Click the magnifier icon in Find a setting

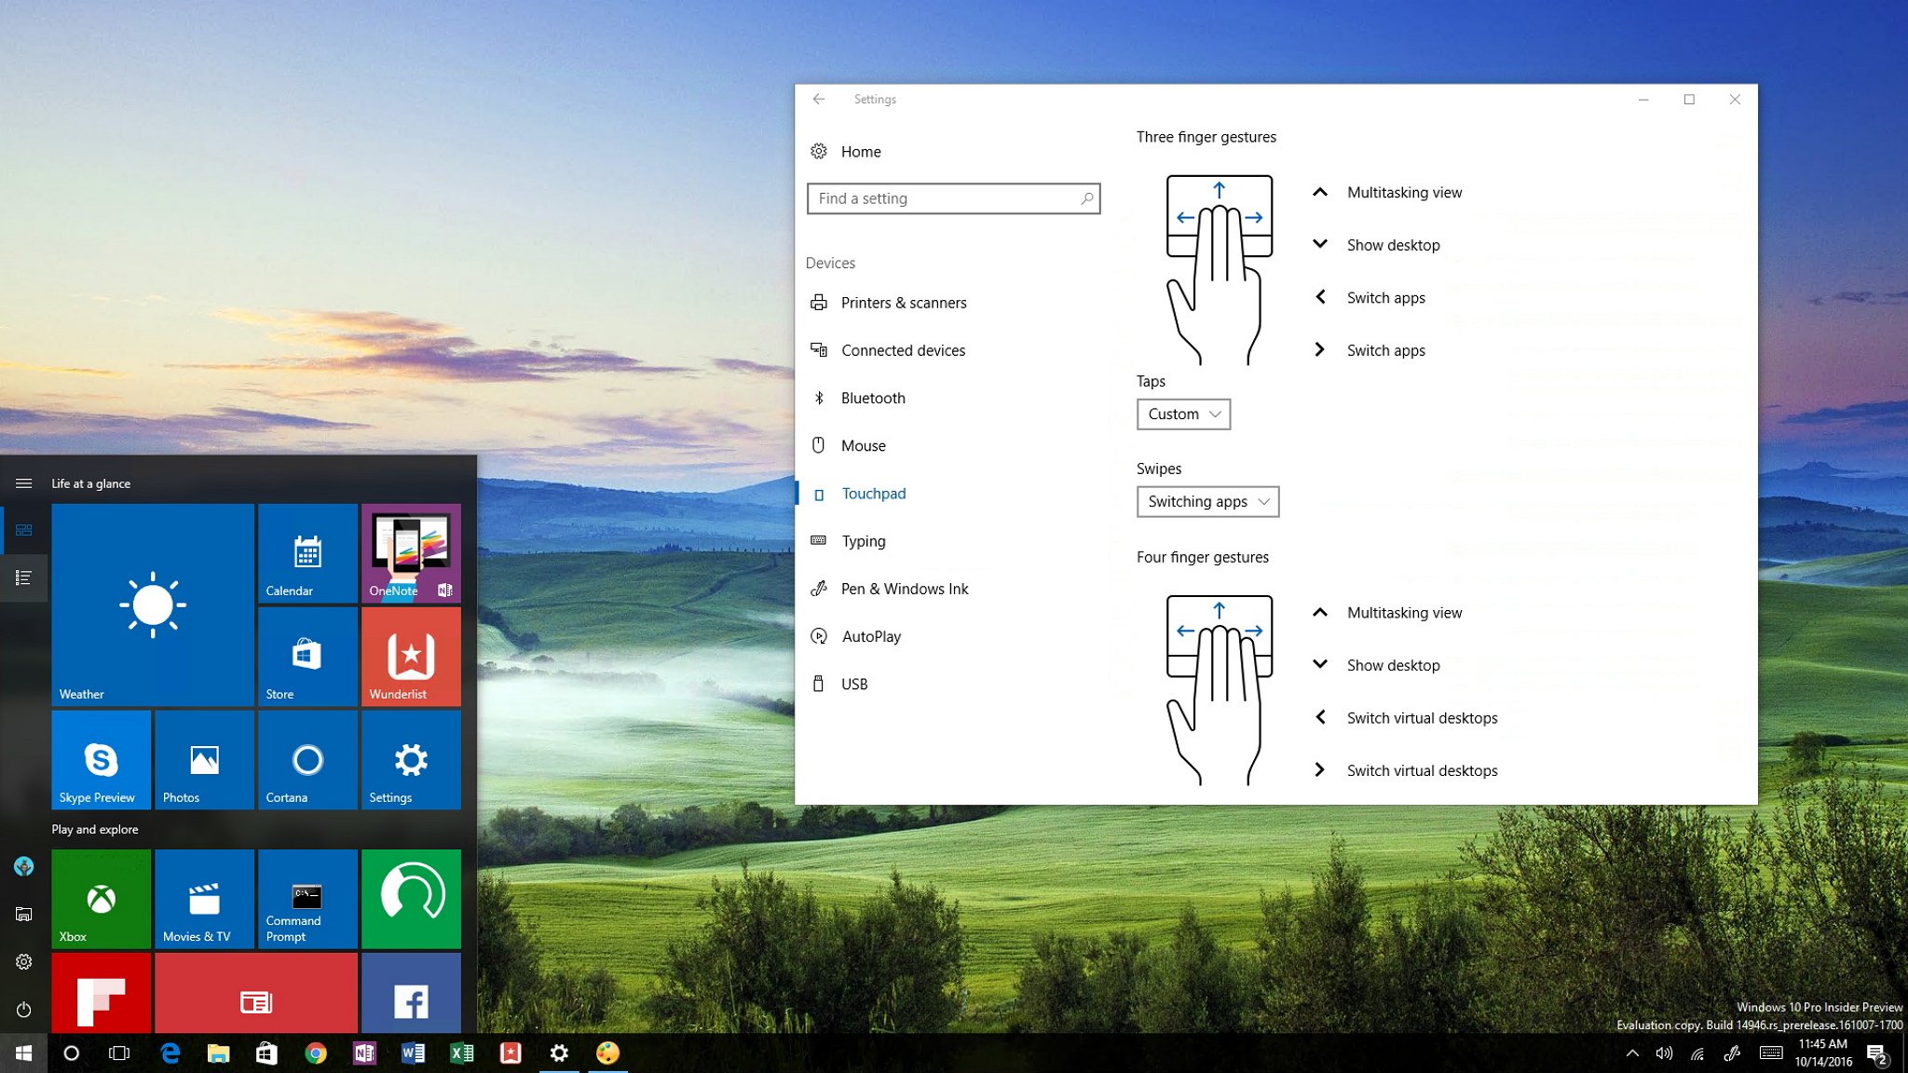[1086, 198]
